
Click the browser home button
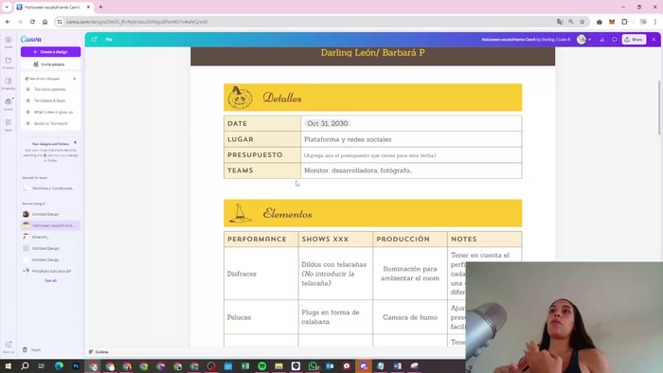(45, 22)
